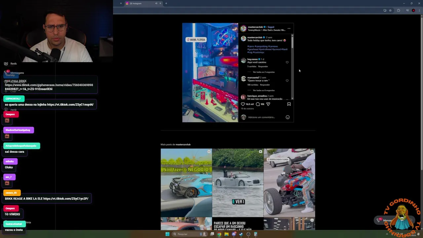This screenshot has height=238, width=423.
Task: Click the TikTok phonecase link in chat overlay
Action: click(x=49, y=87)
